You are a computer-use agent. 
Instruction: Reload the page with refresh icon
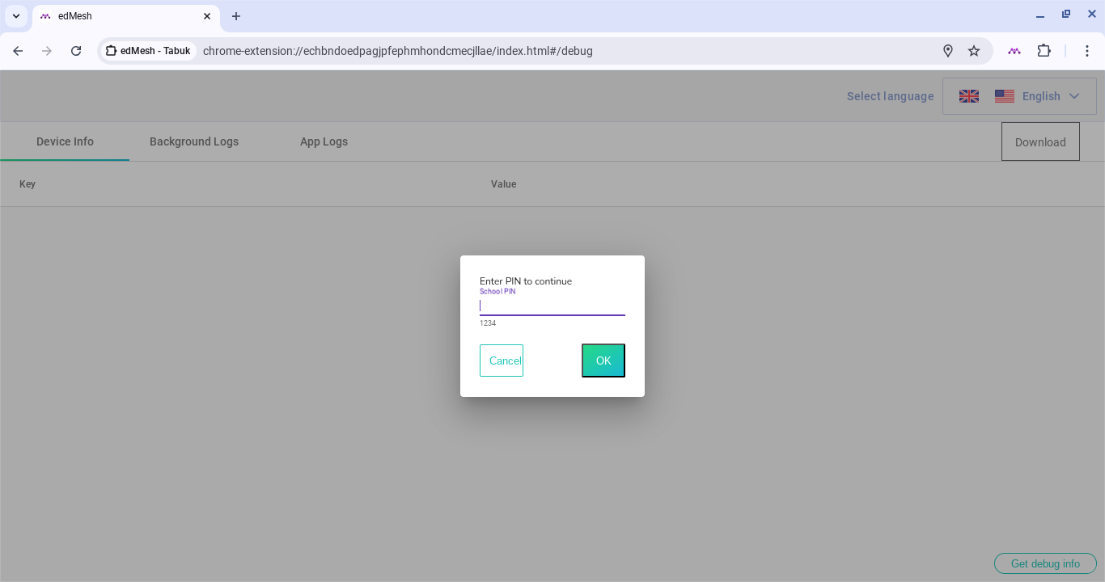(x=76, y=51)
